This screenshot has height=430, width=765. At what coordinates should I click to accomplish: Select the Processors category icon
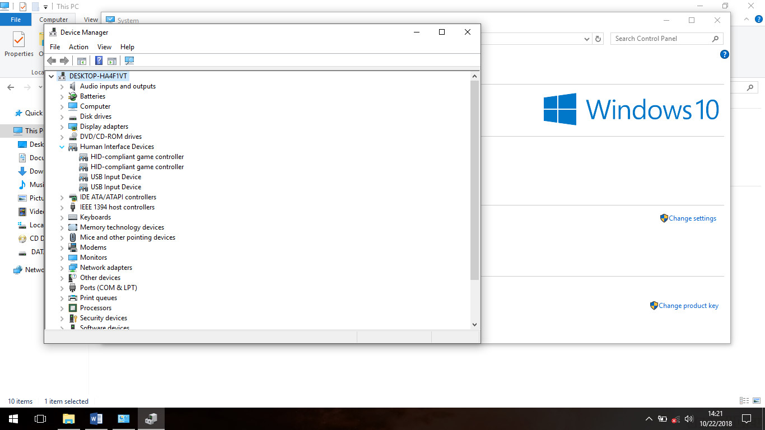(73, 308)
